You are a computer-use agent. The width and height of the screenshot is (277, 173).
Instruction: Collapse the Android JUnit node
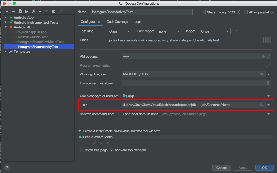point(6,27)
